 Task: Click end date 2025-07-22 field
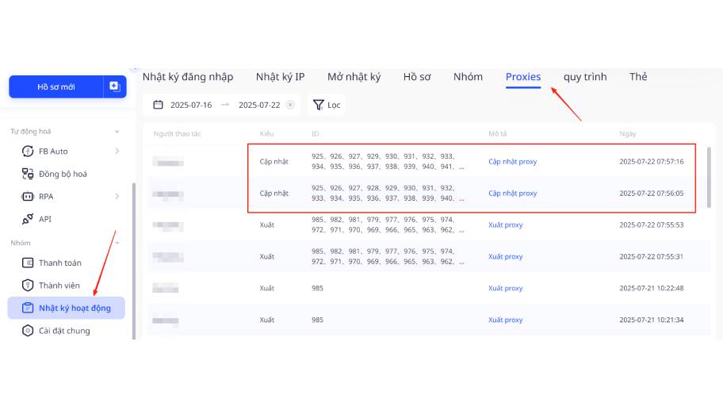pos(259,105)
